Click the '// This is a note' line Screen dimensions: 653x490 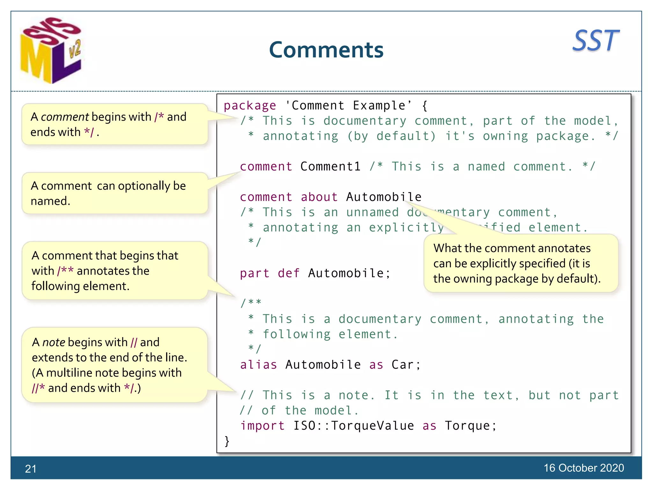click(429, 395)
